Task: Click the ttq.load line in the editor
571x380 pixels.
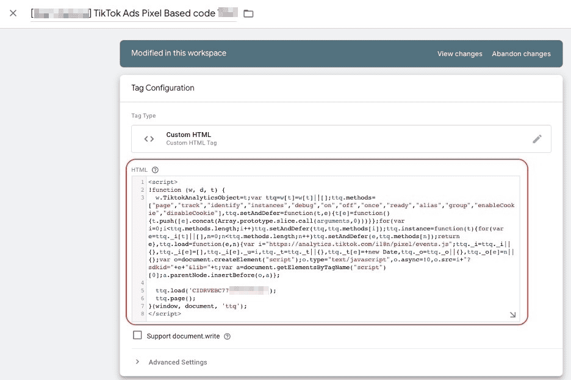Action: tap(215, 290)
